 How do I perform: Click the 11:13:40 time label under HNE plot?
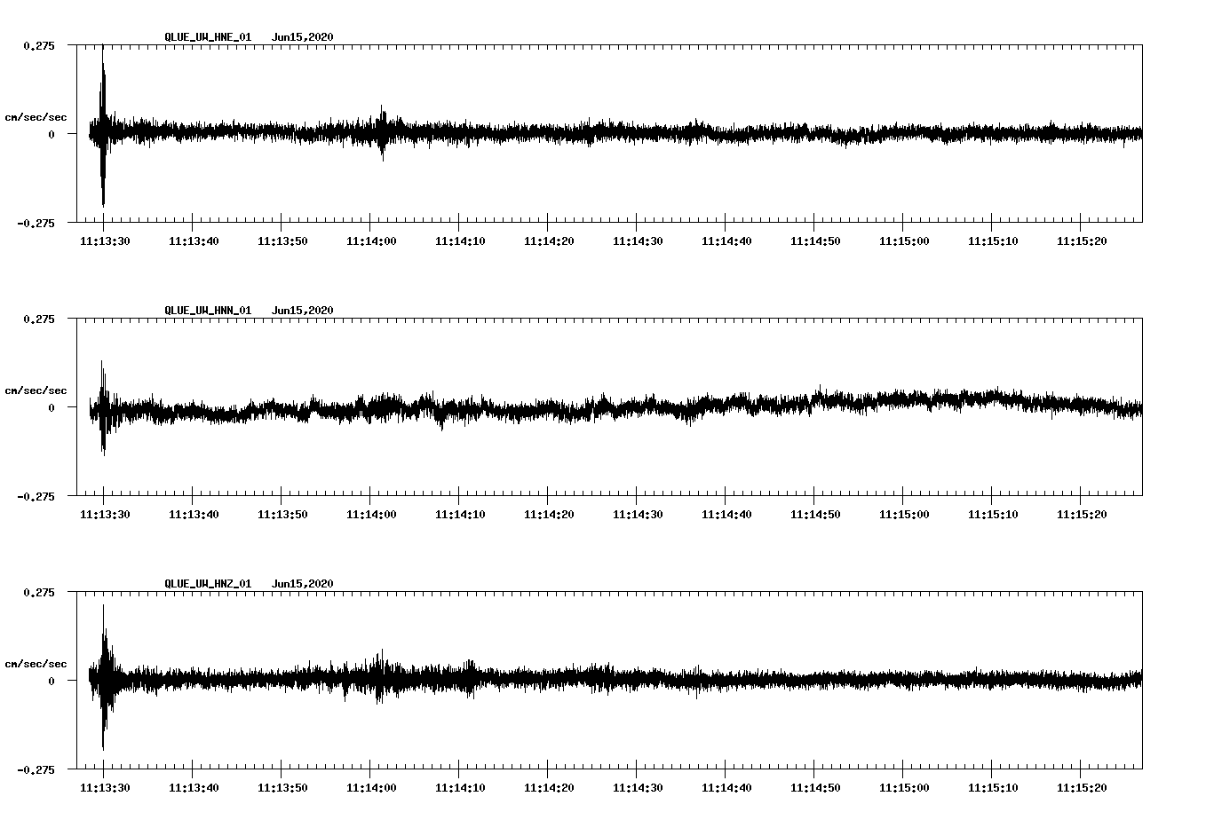194,241
